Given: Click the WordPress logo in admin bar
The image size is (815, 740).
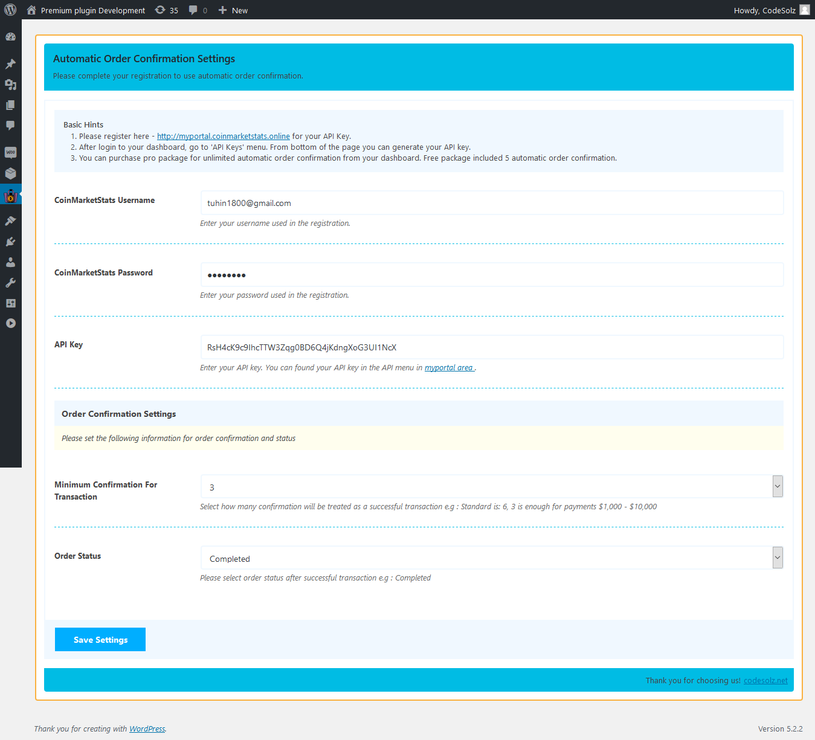Looking at the screenshot, I should [x=10, y=10].
